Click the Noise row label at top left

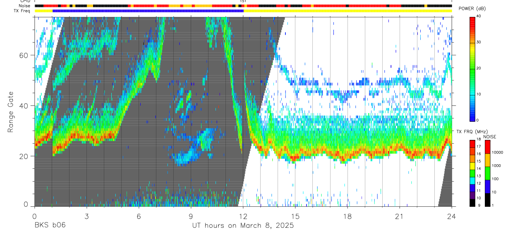pos(24,6)
